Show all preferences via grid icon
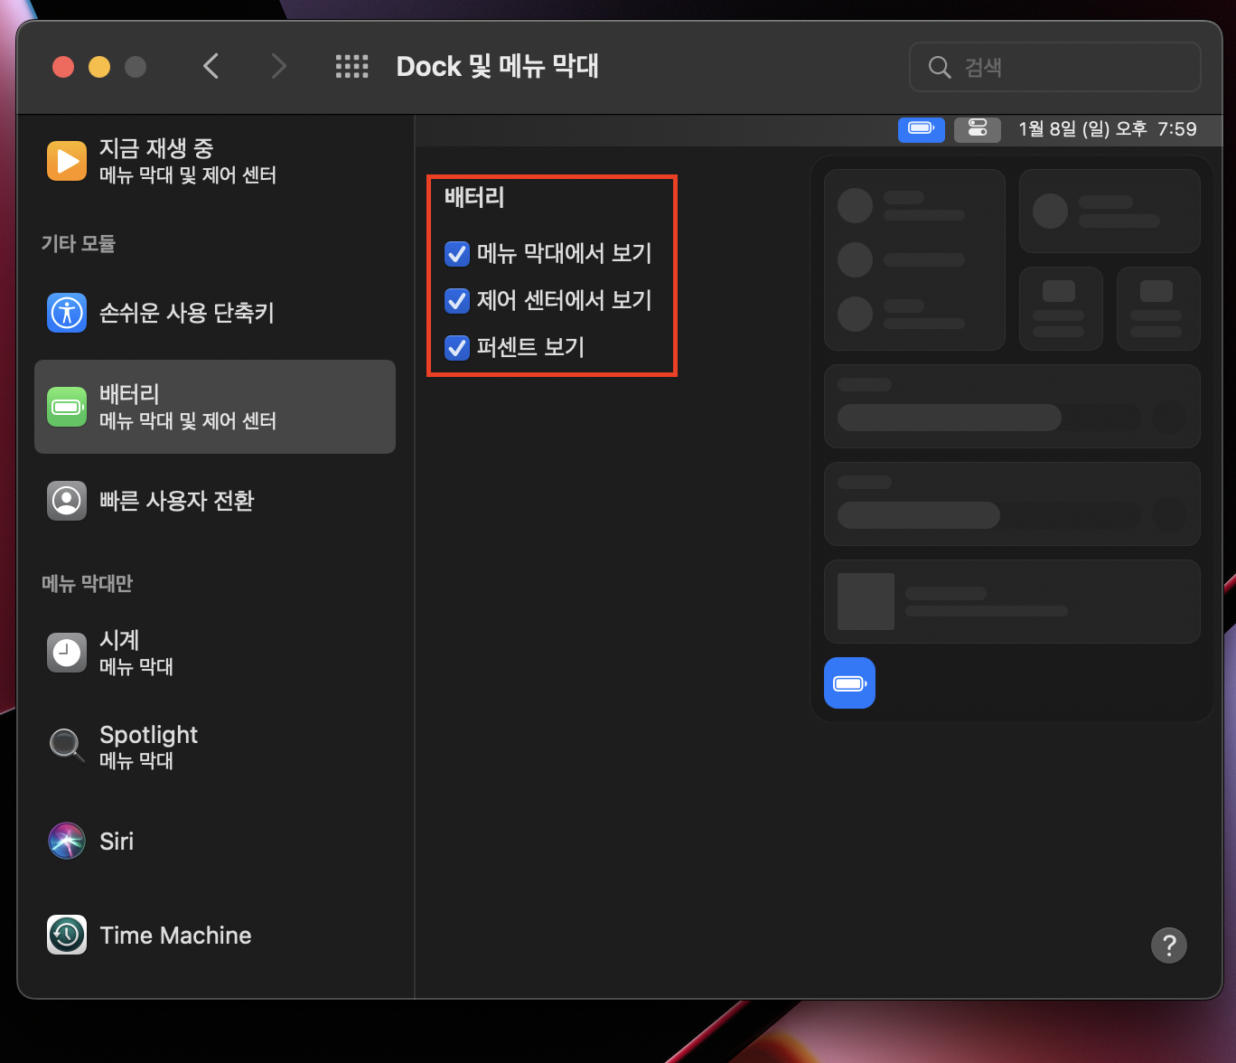This screenshot has width=1236, height=1063. [351, 66]
